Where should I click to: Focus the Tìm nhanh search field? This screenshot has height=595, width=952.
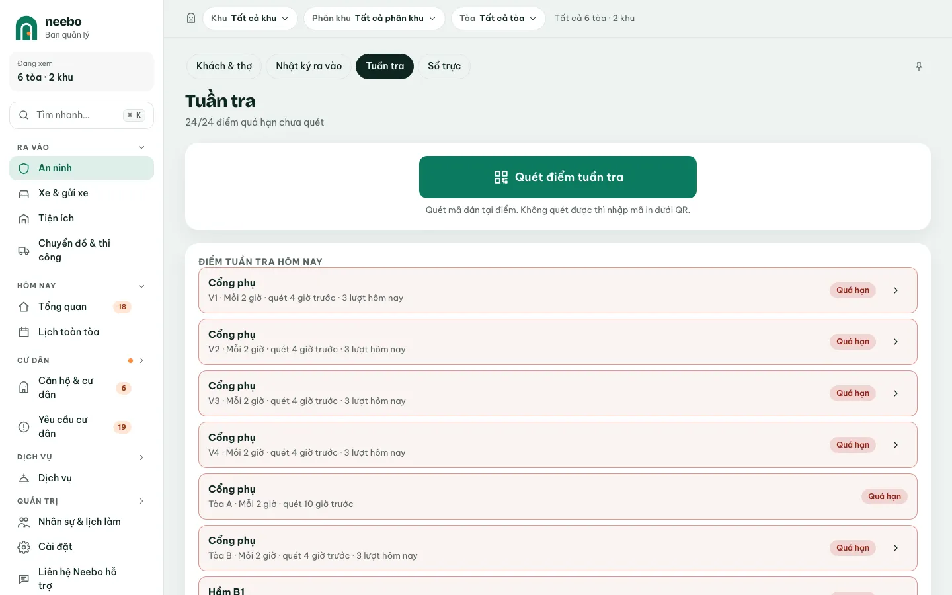click(x=82, y=115)
